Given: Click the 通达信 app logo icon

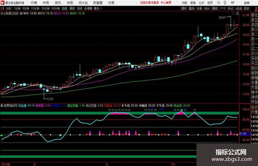Looking at the screenshot, I should coord(2,2).
